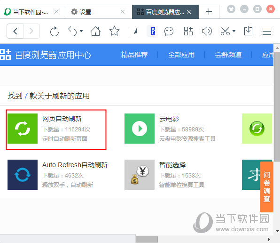Image resolution: width=280 pixels, height=243 pixels.
Task: Click the 智能选择 money bag icon
Action: coord(140,175)
